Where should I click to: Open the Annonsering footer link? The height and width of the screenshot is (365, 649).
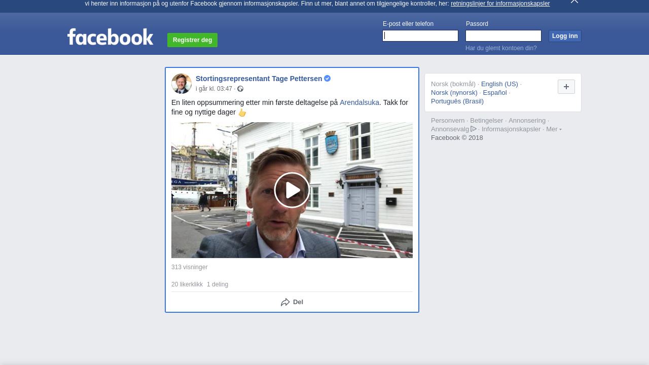(527, 121)
